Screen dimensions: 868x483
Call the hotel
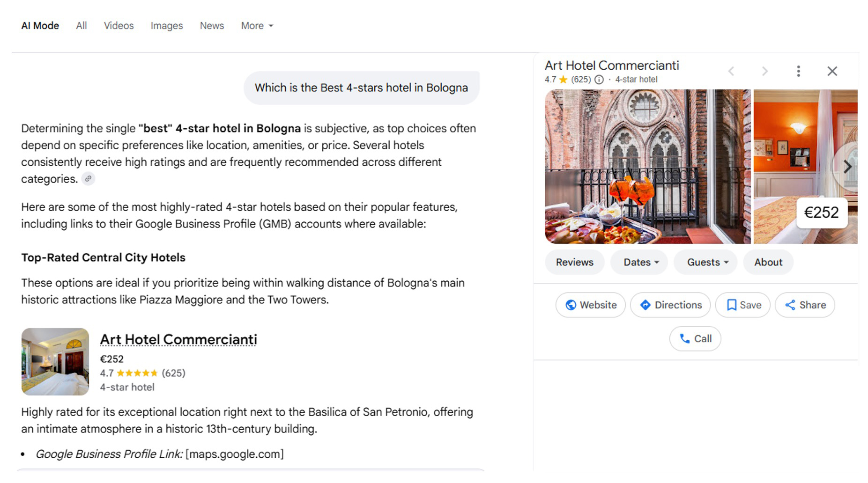[x=695, y=339]
